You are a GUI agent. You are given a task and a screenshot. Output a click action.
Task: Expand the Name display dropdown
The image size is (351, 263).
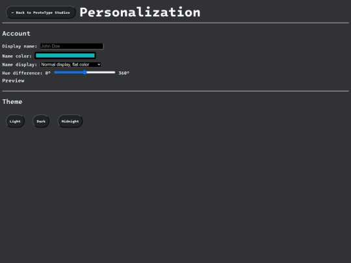[70, 65]
